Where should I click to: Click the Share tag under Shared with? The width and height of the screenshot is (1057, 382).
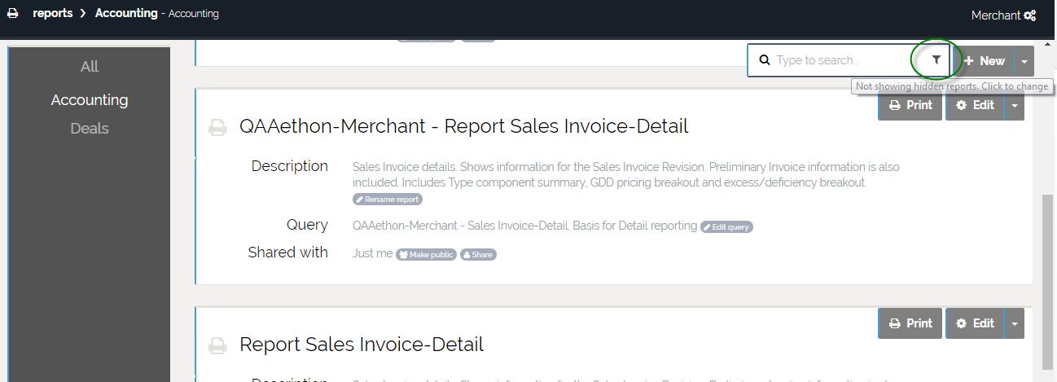pyautogui.click(x=478, y=255)
